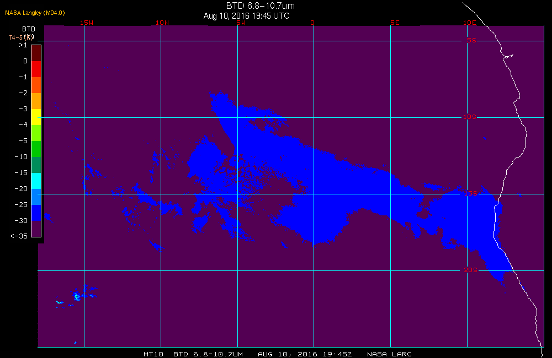Viewport: 552px width, 358px height.
Task: Click the 10S latitude label
Action: (x=470, y=117)
